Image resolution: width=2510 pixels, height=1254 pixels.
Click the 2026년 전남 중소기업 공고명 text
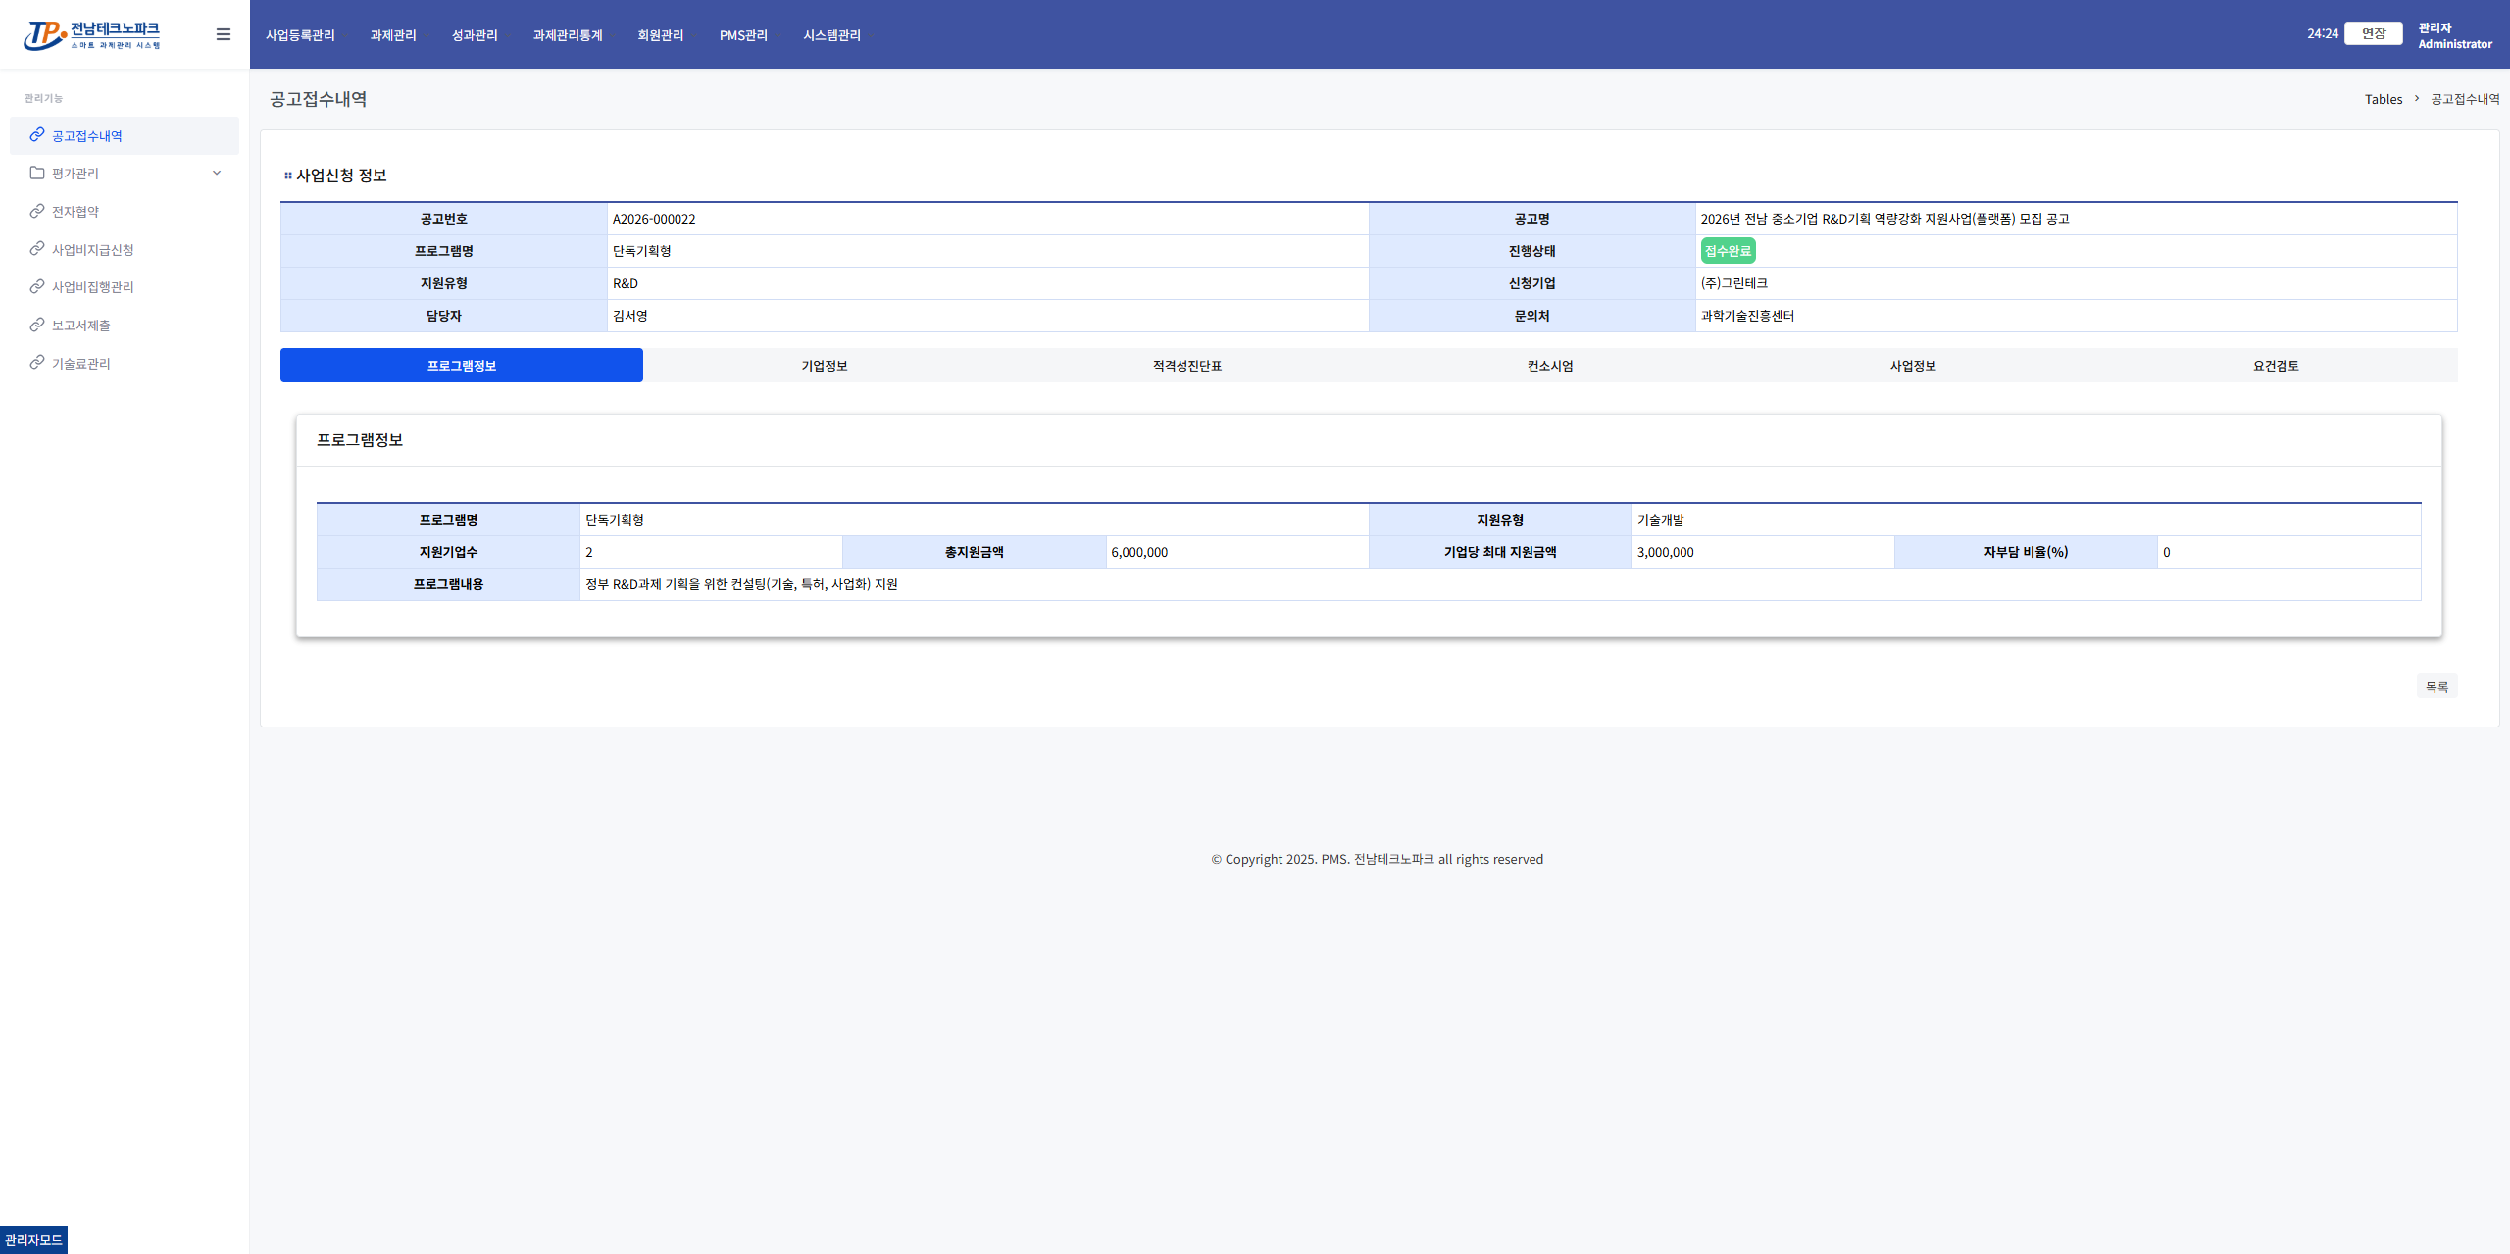1884,219
